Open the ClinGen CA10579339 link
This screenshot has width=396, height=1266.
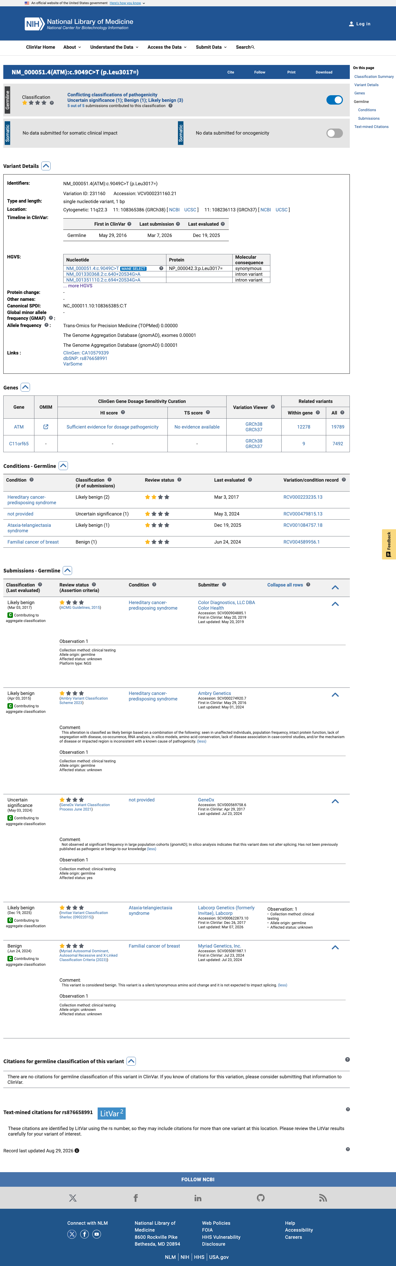(x=86, y=353)
